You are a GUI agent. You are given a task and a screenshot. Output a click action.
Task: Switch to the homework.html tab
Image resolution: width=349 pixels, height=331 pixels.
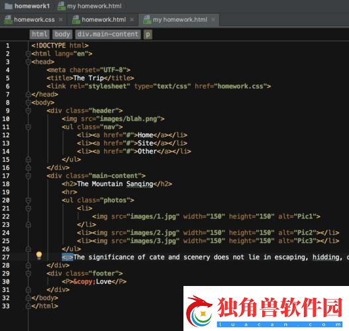[x=104, y=20]
